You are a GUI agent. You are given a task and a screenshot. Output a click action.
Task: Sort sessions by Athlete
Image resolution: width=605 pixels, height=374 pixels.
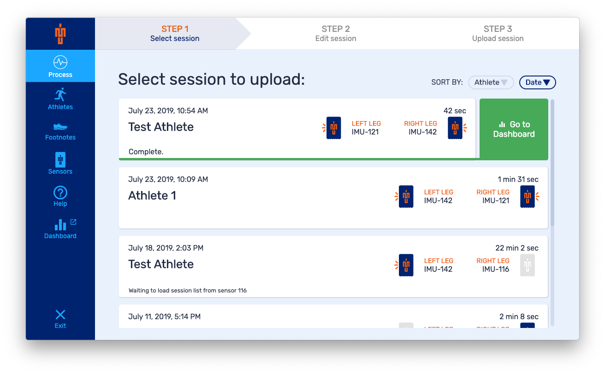coord(491,82)
